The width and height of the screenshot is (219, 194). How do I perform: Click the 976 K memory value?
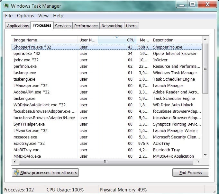(143, 143)
